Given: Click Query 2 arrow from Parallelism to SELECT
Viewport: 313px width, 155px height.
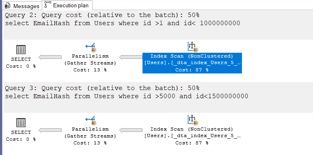Looking at the screenshot, I should pyautogui.click(x=50, y=57).
